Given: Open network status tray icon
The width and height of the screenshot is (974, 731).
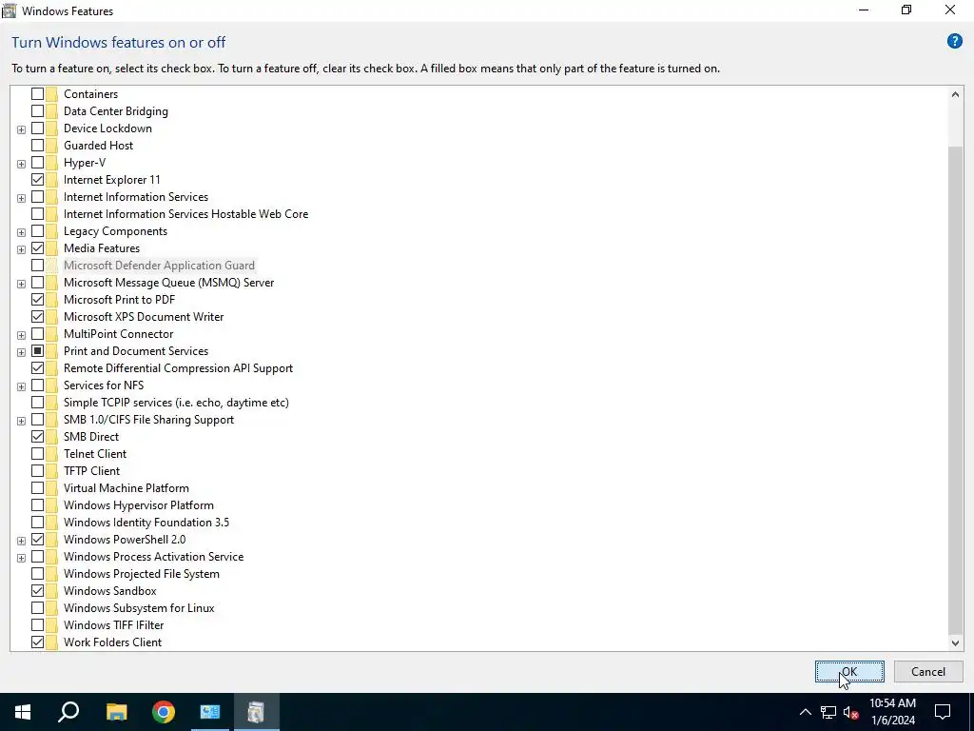Looking at the screenshot, I should [828, 712].
